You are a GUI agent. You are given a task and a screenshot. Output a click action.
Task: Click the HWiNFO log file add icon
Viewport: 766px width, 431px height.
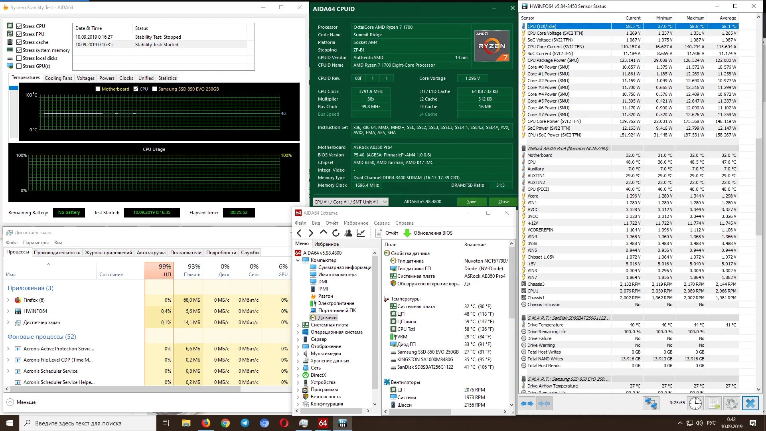pos(714,403)
